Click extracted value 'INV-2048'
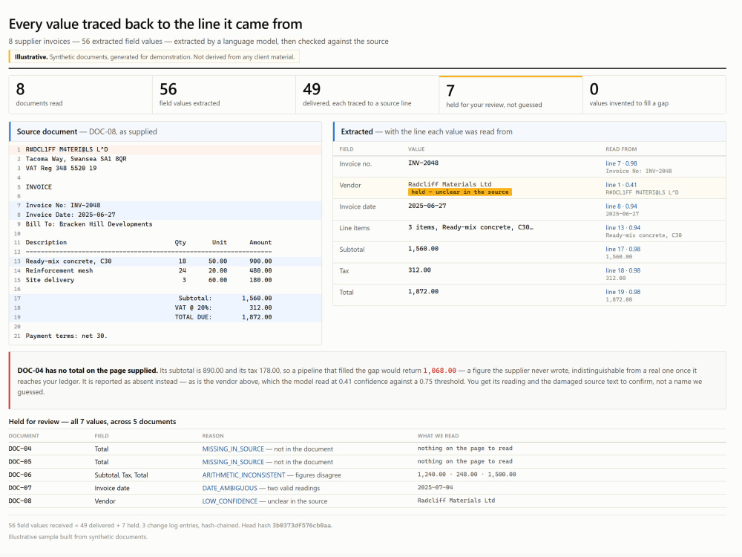 coord(423,163)
